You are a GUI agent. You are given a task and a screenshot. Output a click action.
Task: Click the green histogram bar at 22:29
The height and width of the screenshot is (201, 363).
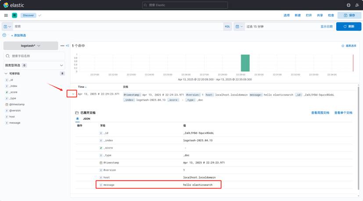[245, 63]
